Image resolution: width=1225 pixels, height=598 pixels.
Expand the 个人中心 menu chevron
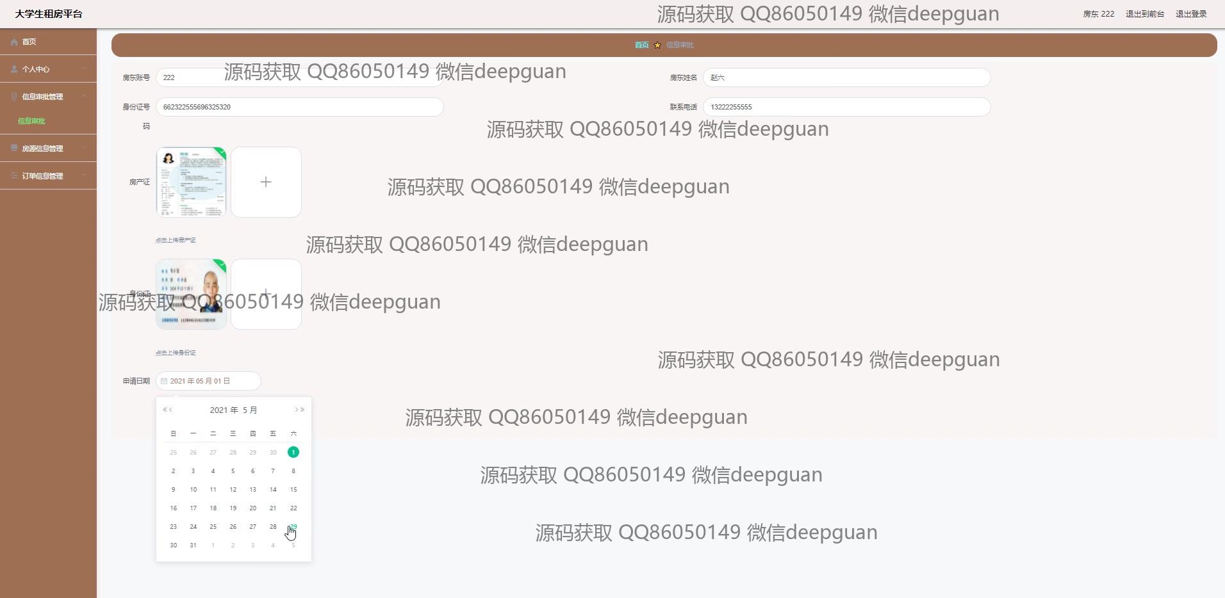pyautogui.click(x=85, y=69)
